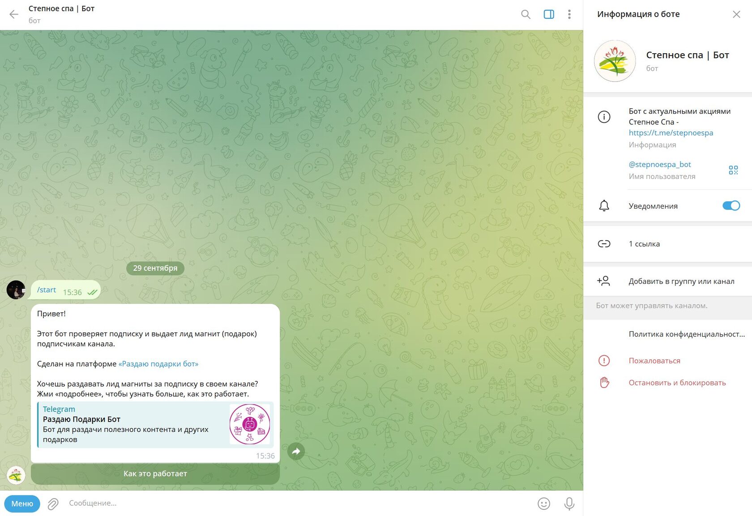Click the Степное спа | Бот chat header title

[x=62, y=9]
